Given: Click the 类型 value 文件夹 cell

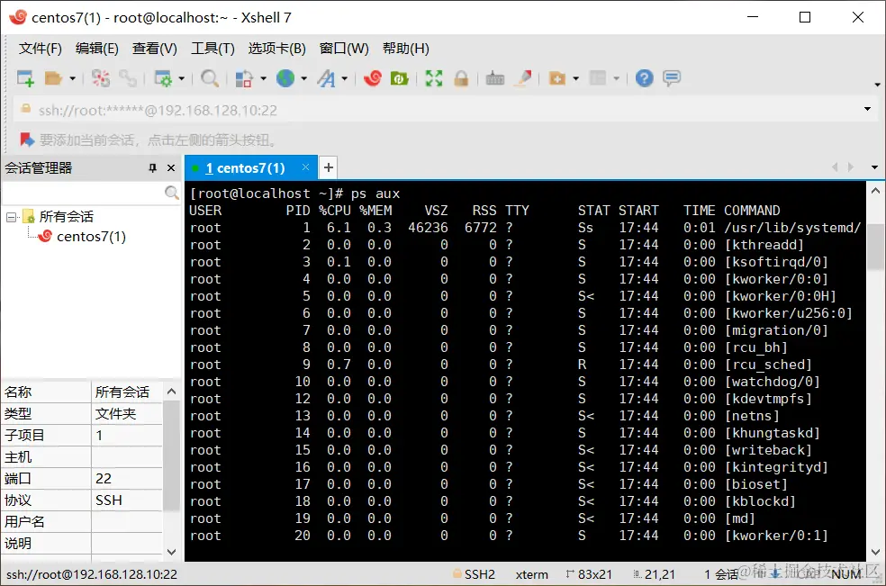Looking at the screenshot, I should tap(127, 414).
